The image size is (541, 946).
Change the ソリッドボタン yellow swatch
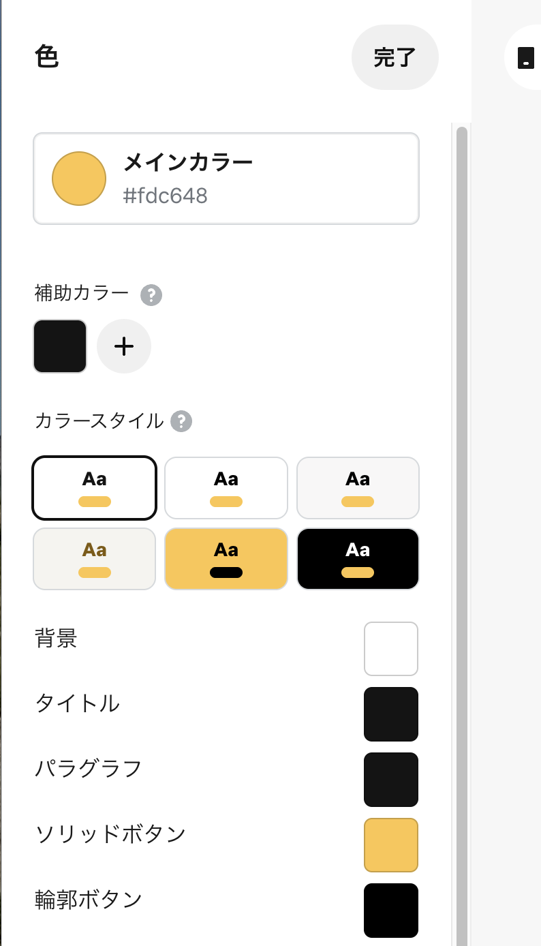tap(390, 844)
